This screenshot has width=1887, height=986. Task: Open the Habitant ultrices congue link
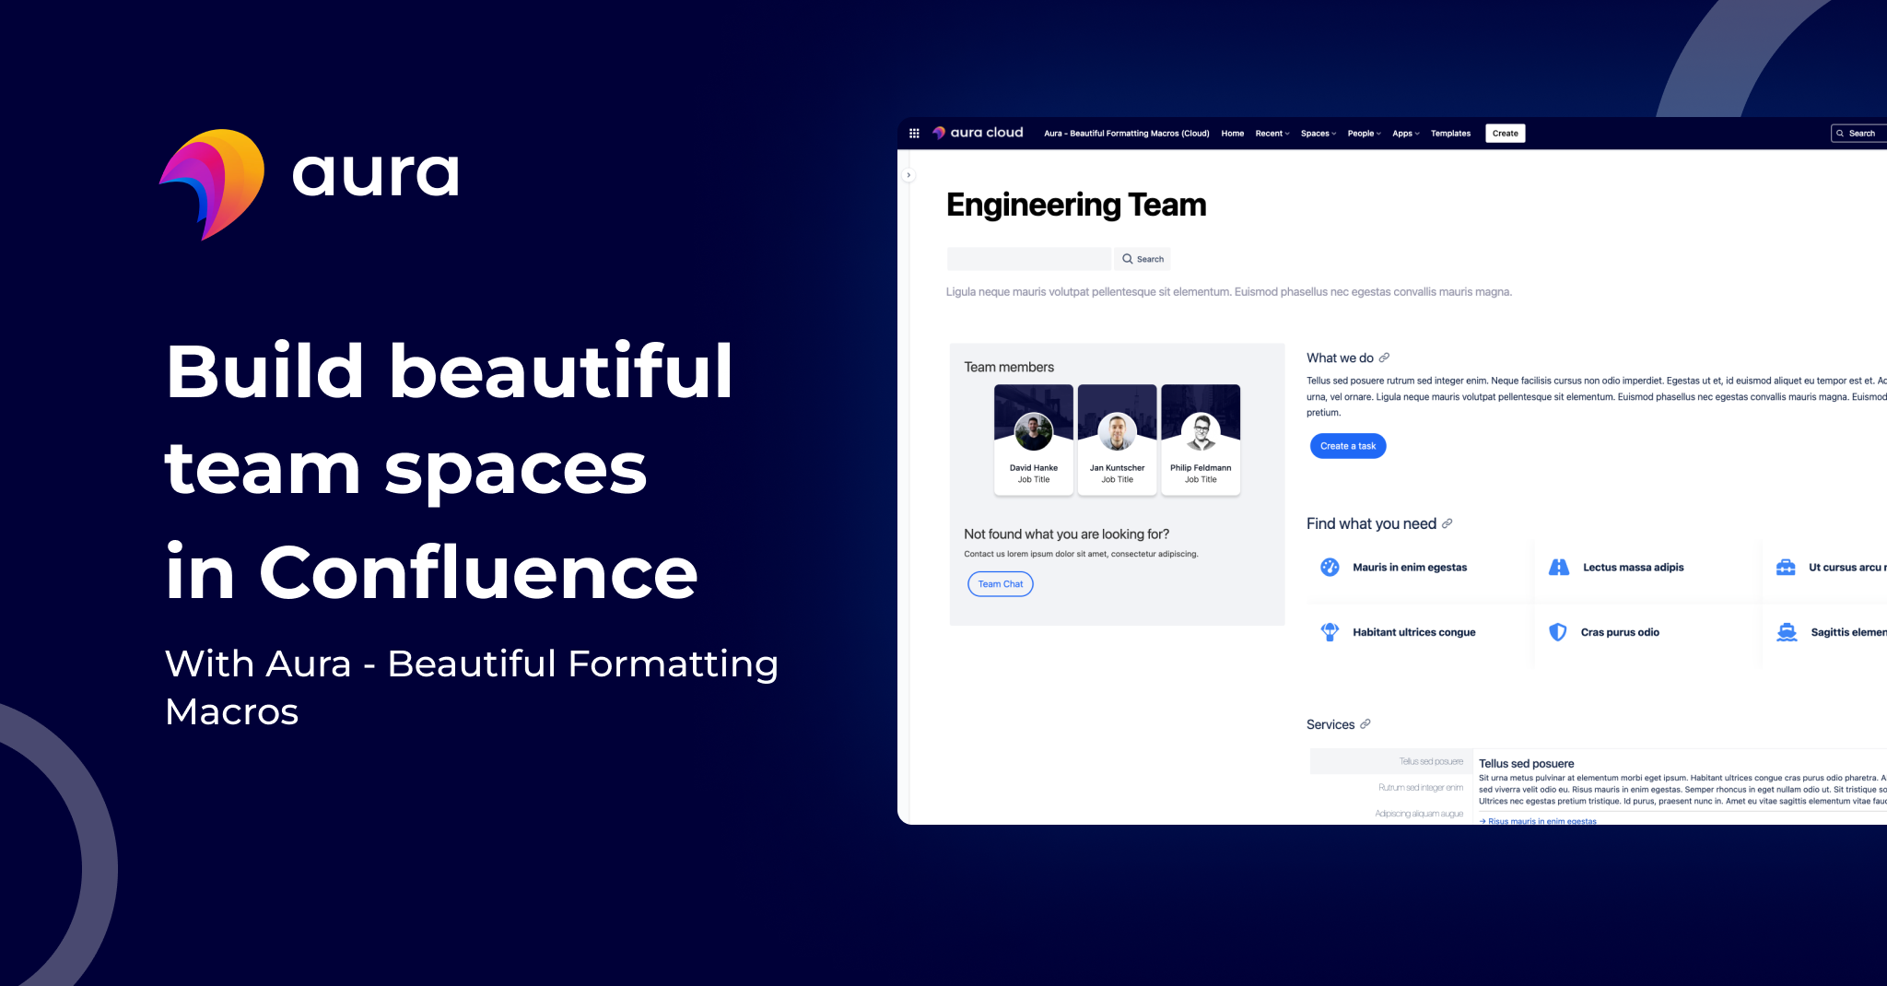(1414, 632)
